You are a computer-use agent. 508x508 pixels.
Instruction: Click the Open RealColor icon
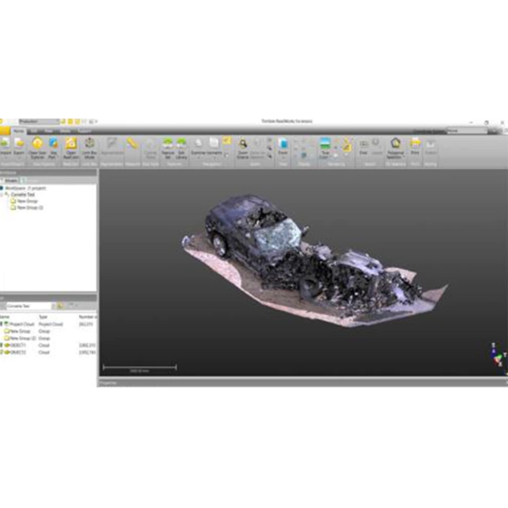71,144
